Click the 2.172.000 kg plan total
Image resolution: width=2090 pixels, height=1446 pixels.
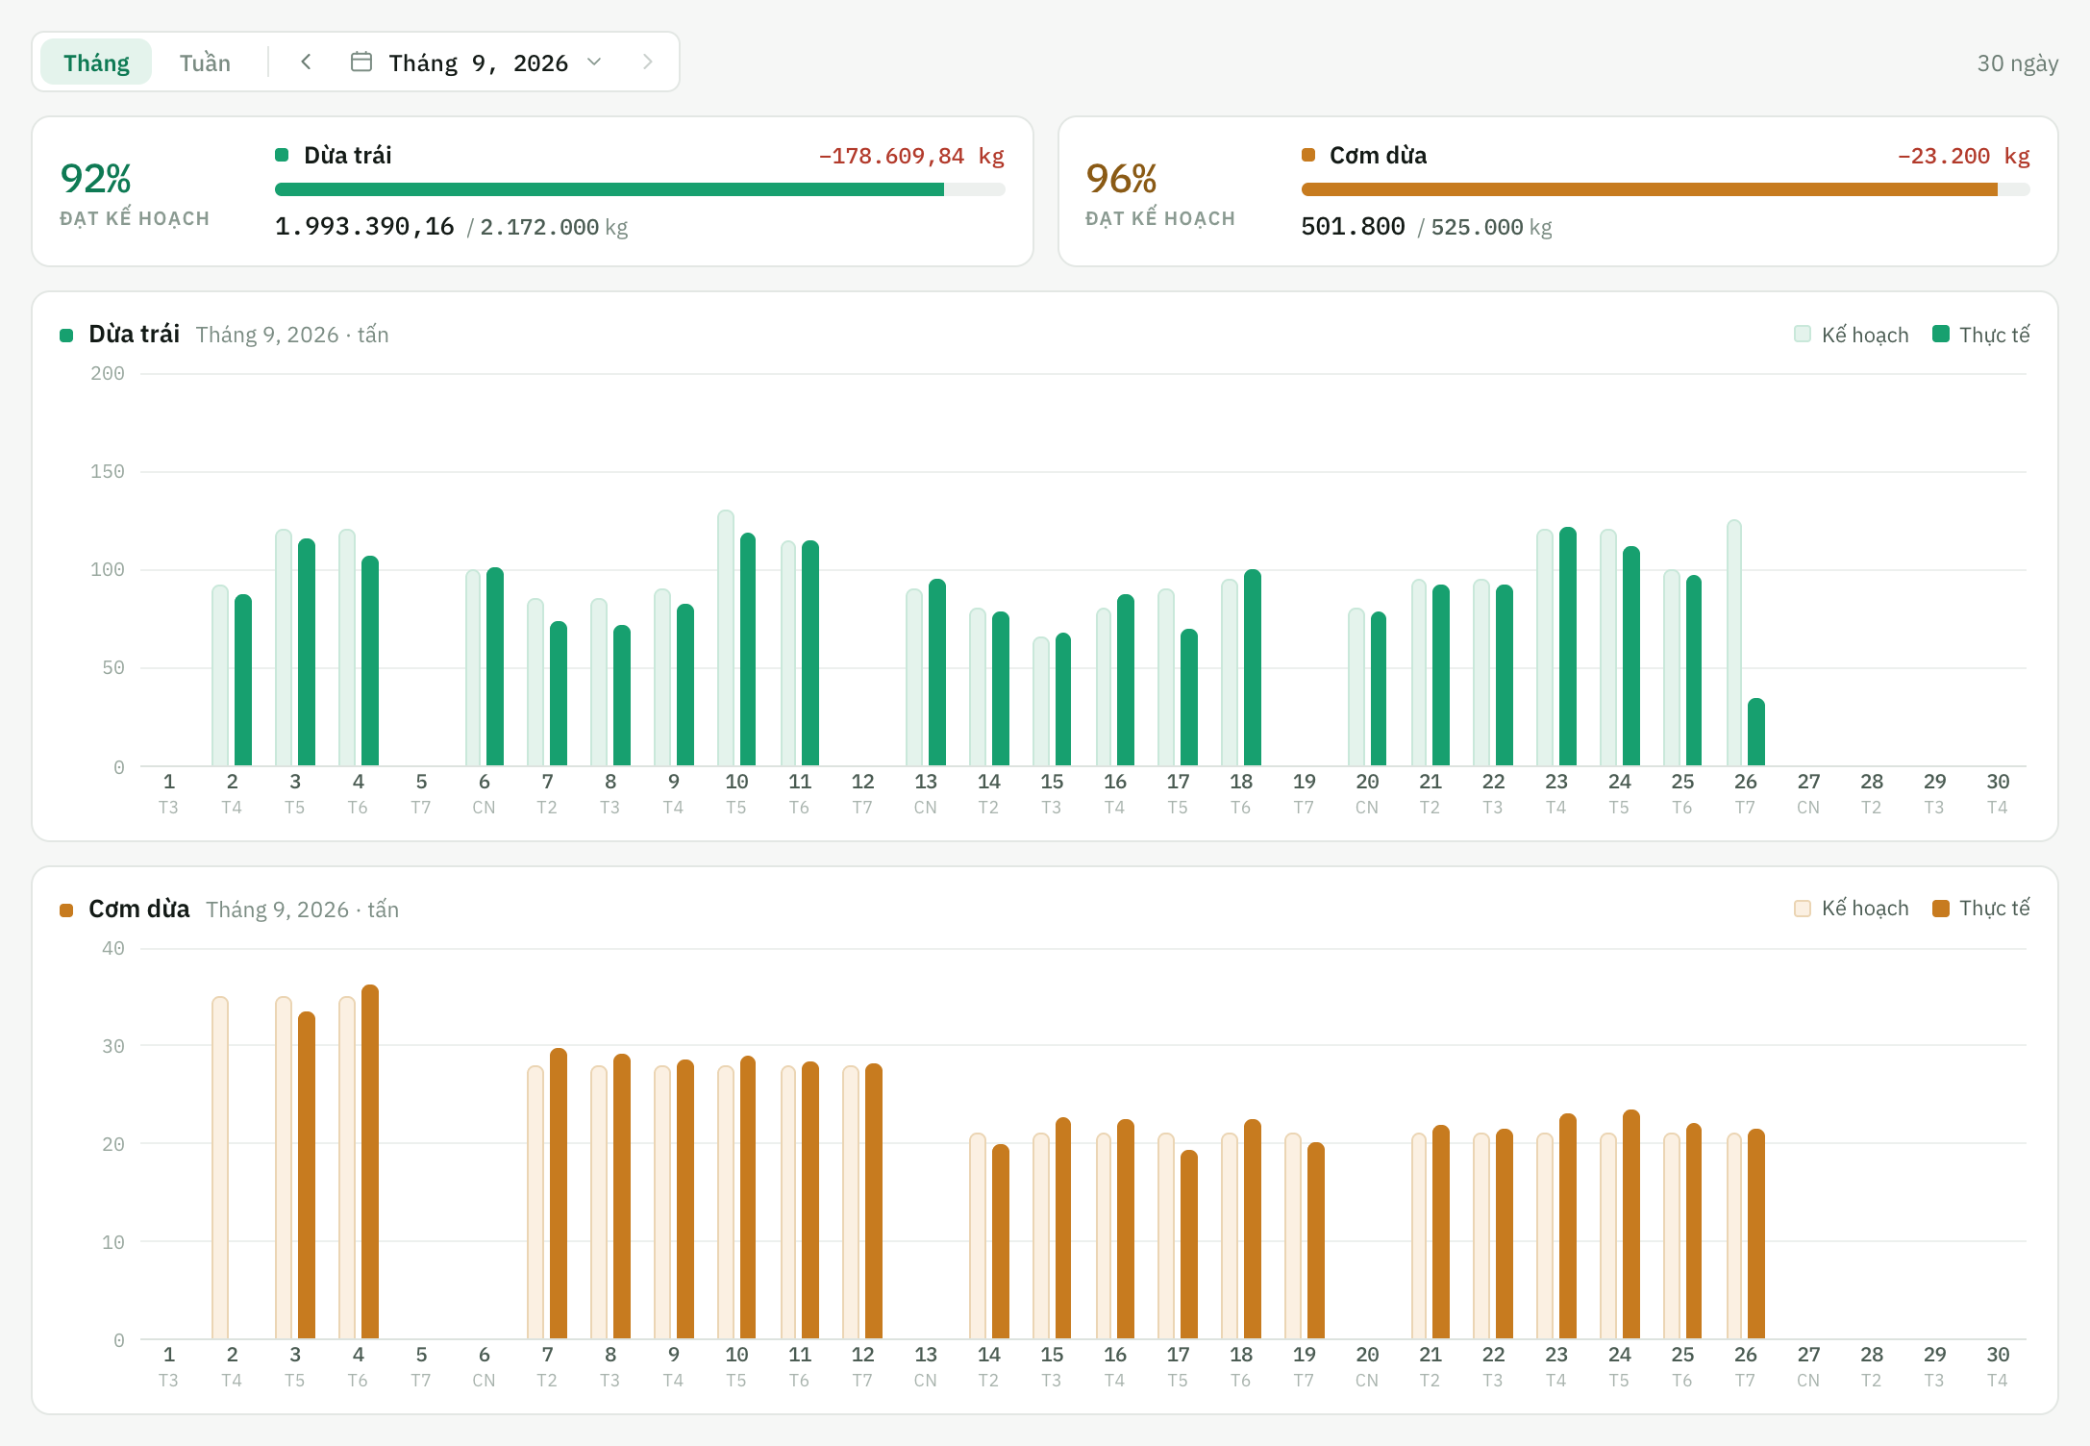554,228
